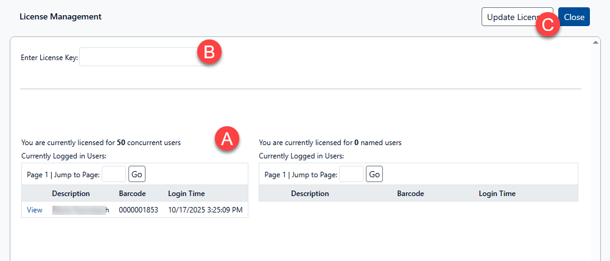Sort concurrent users by Login Time column
This screenshot has height=261, width=610.
point(186,194)
